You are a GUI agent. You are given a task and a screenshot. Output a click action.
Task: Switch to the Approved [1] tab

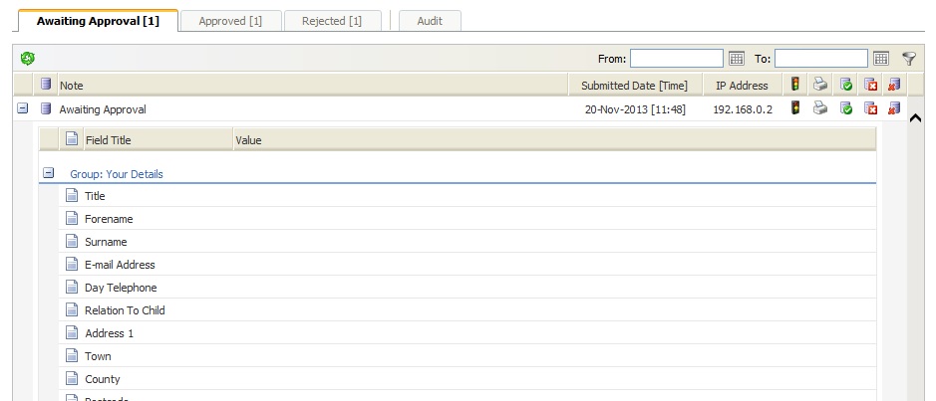[x=230, y=21]
